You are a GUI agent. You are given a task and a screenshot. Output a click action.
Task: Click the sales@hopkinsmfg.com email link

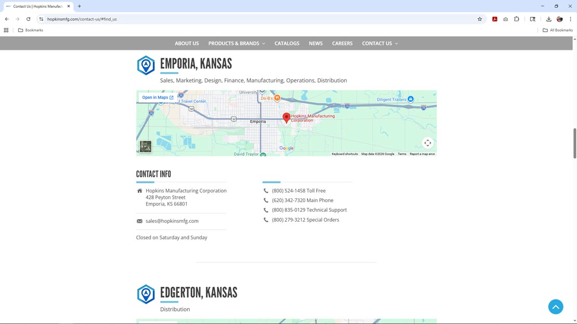[x=172, y=221]
